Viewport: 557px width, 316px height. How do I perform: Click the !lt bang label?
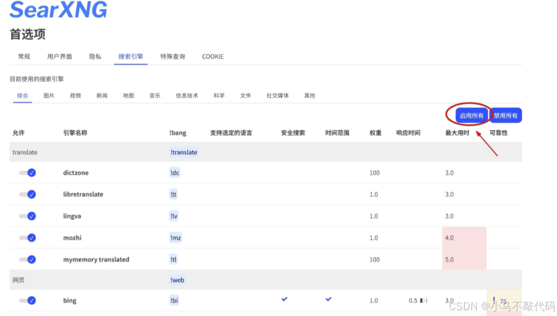pos(173,195)
